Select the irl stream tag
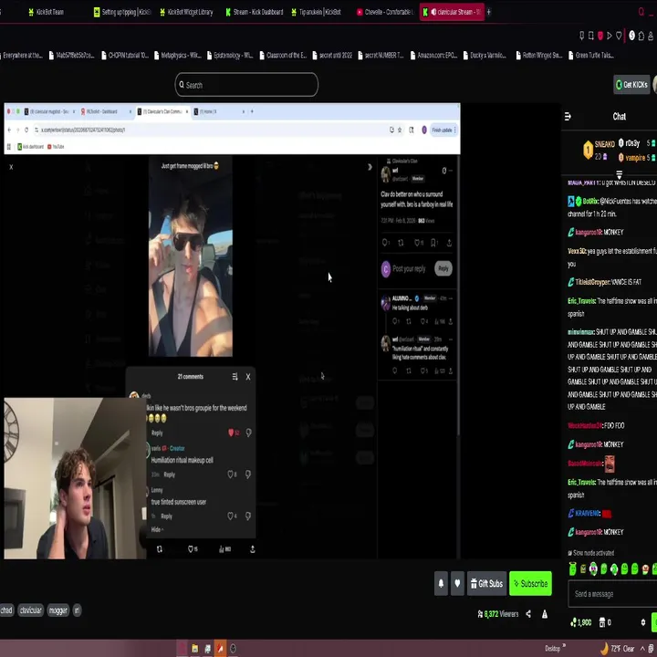Screen dimensions: 657x657 tap(77, 610)
